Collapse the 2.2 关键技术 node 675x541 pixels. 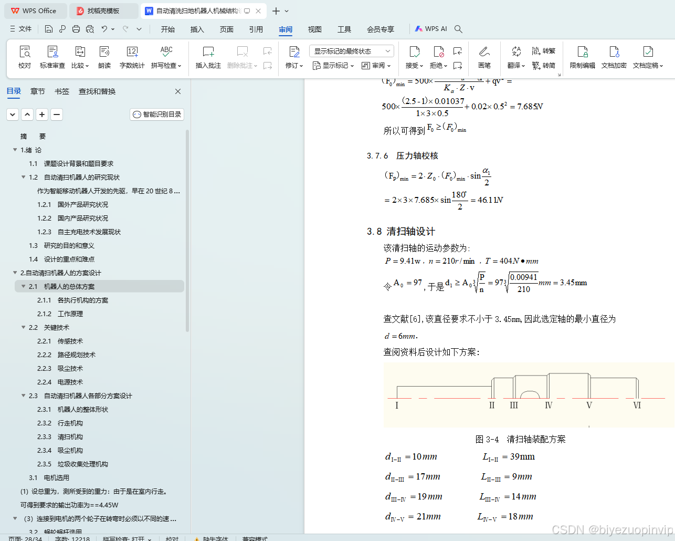click(23, 327)
